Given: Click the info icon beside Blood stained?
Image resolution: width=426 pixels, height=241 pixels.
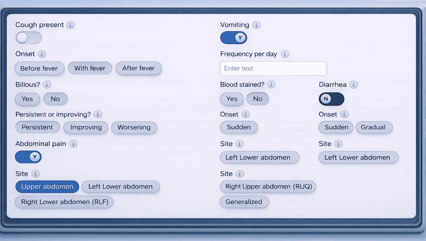Looking at the screenshot, I should click(x=271, y=85).
